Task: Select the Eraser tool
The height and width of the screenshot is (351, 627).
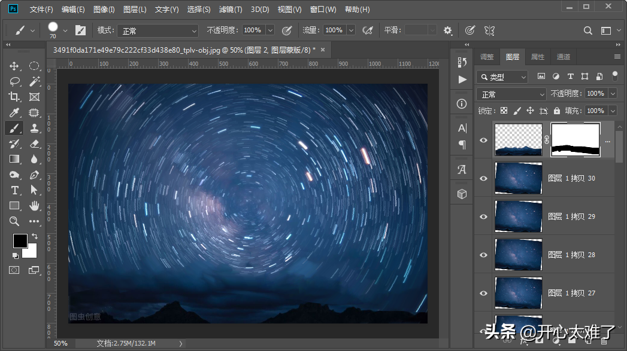Action: [x=34, y=144]
